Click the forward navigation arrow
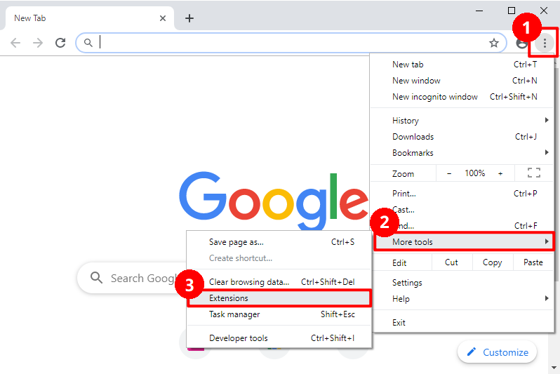The height and width of the screenshot is (374, 560). [x=38, y=43]
